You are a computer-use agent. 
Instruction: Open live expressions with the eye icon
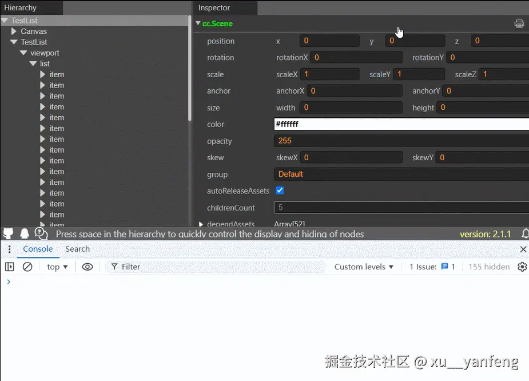click(x=87, y=267)
